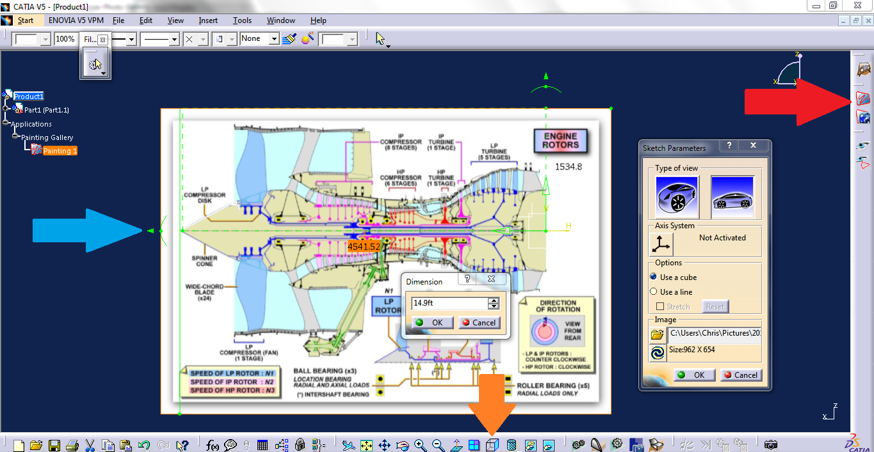
Task: Click the padlock Lock icon
Action: [300, 445]
